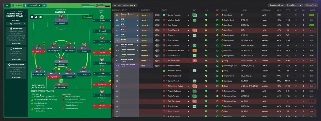321x121 pixels.
Task: Open the Sweeper Keeper role dropdown for GK
Action: click(x=137, y=15)
